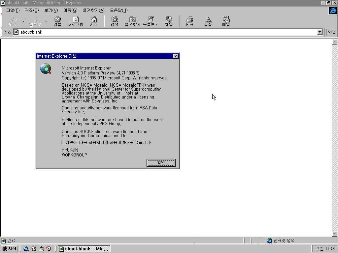Click the taskbar clock showing 오전 11:48

click(x=325, y=249)
